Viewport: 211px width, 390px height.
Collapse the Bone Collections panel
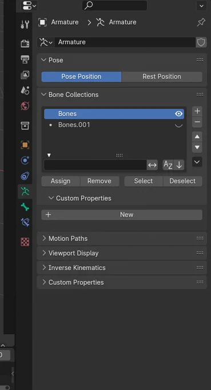(x=44, y=95)
